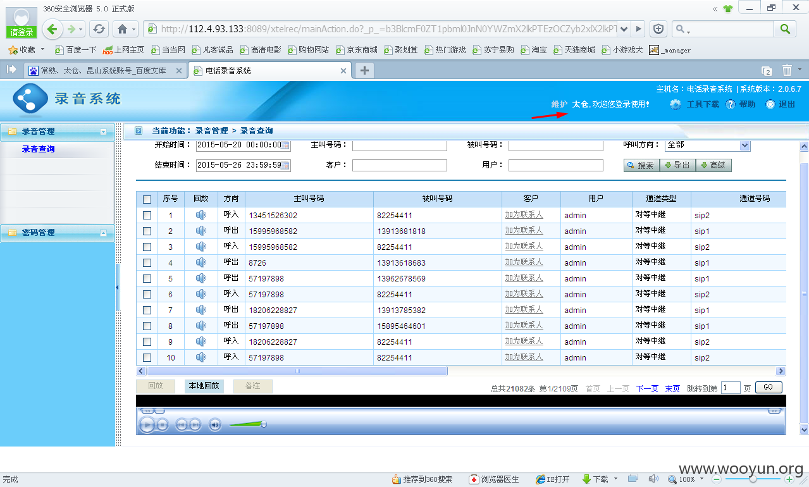Click the 导出 export button

[677, 166]
